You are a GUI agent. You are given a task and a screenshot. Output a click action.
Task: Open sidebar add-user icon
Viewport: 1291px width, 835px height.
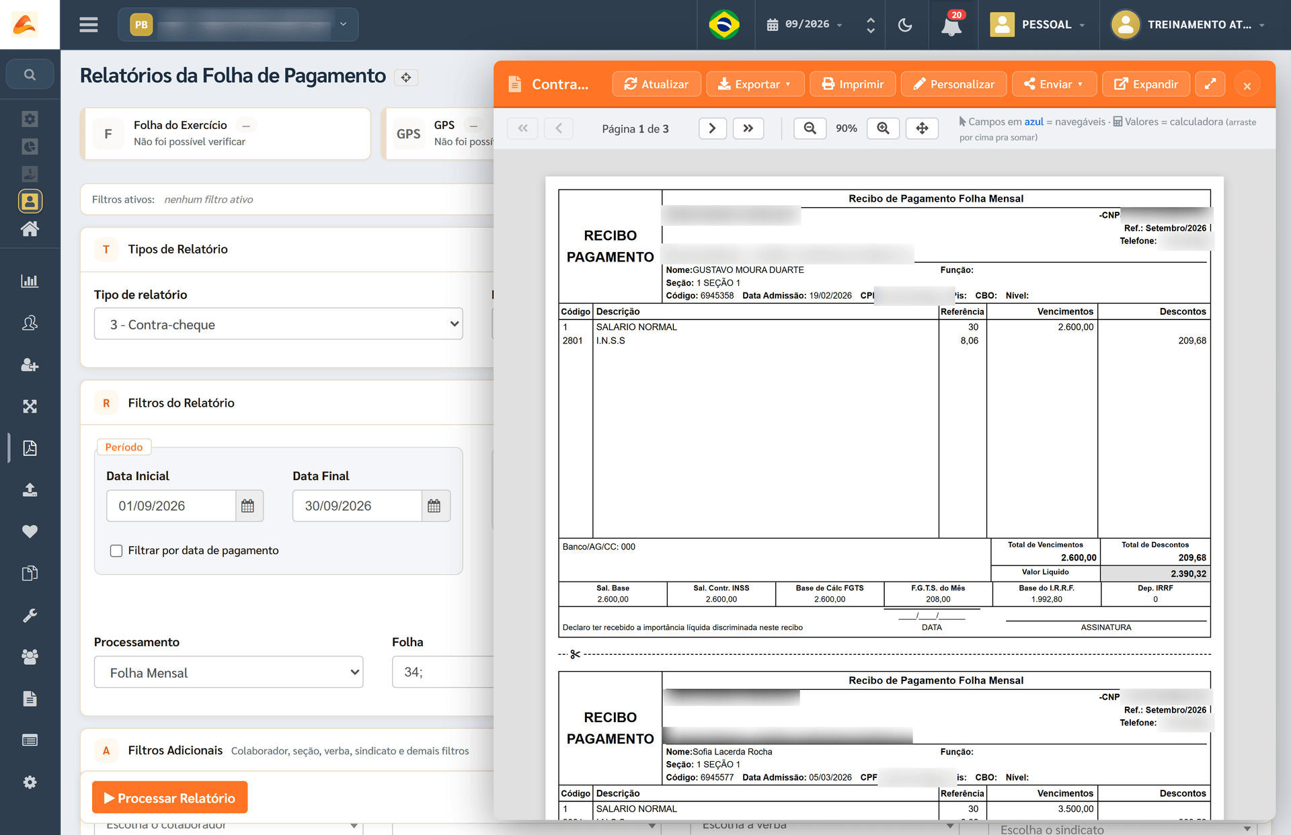[x=30, y=365]
